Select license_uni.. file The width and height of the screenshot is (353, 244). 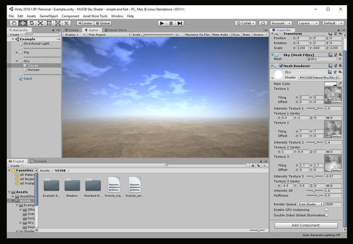(134, 187)
